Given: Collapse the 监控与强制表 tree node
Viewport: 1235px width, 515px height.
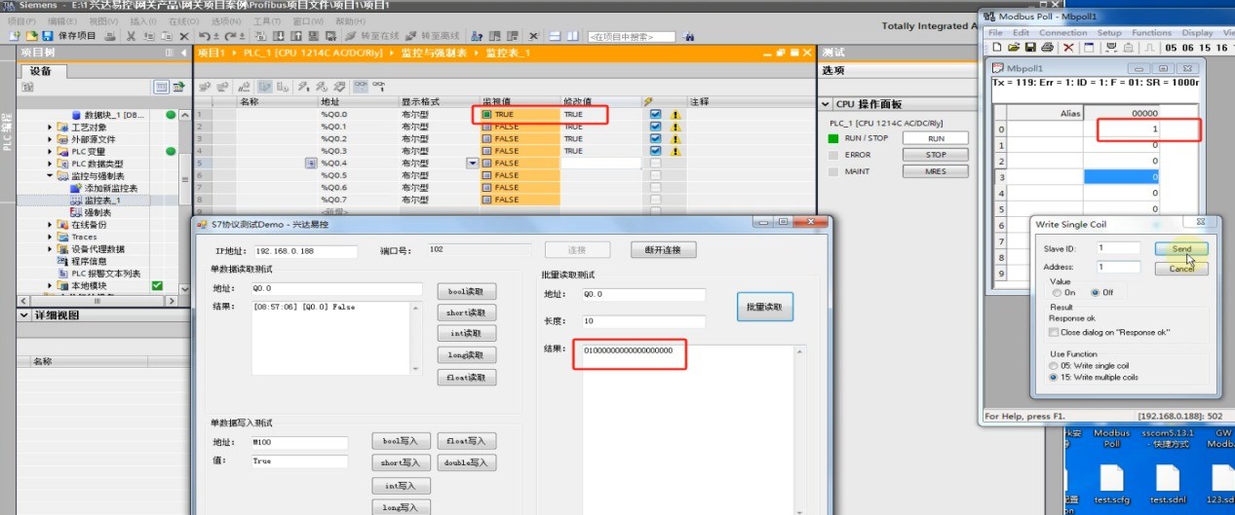Looking at the screenshot, I should tap(51, 176).
